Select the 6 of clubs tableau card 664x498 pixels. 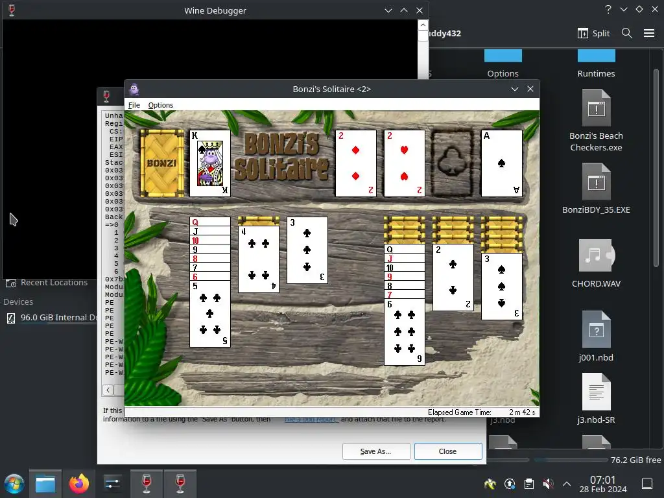tap(405, 331)
